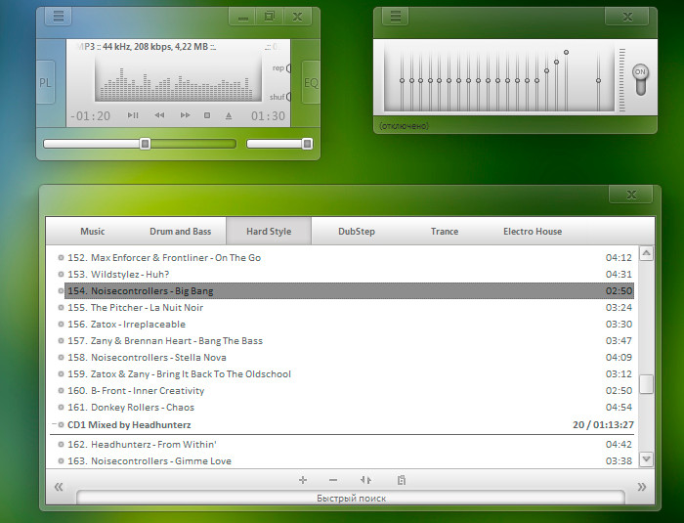Click the volume slider handle
684x523 pixels.
tap(307, 144)
